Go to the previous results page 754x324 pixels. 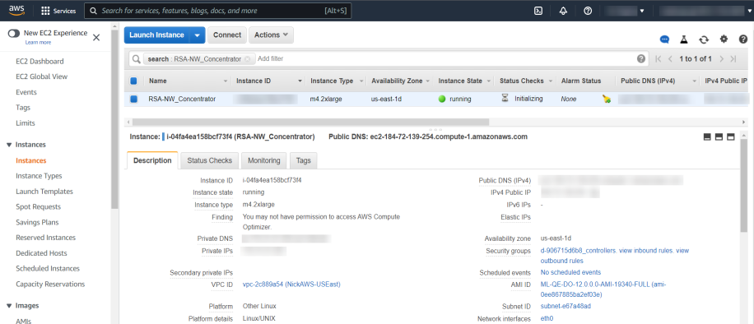(x=670, y=58)
